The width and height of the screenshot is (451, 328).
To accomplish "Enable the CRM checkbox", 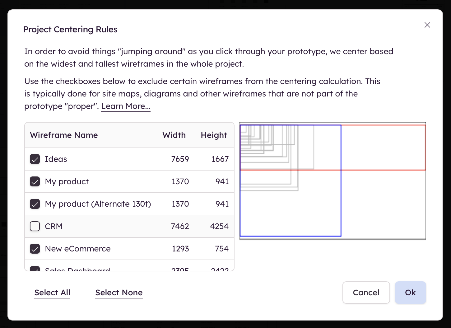I will click(x=35, y=226).
